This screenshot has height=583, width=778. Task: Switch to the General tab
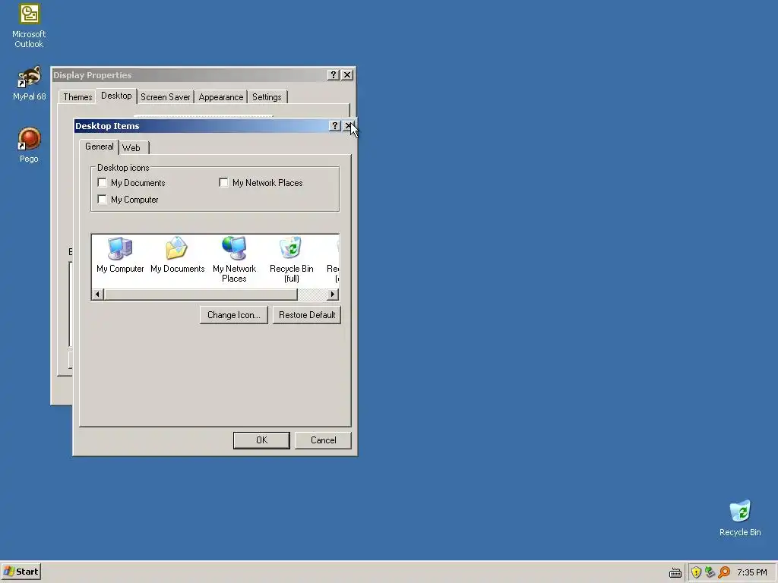100,147
